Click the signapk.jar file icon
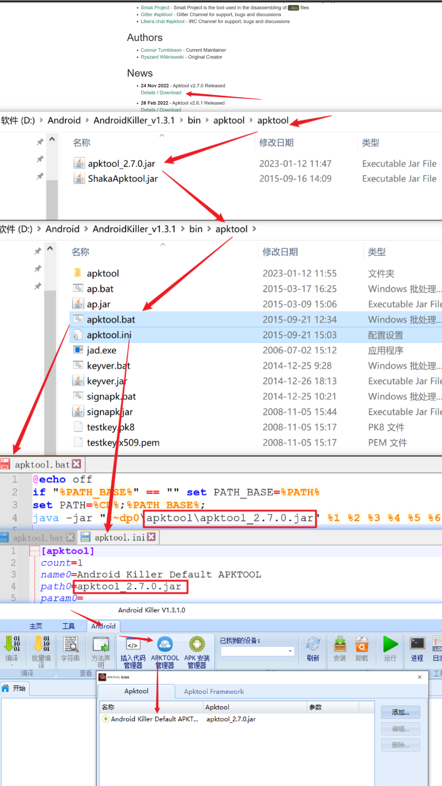The width and height of the screenshot is (442, 786). 78,411
